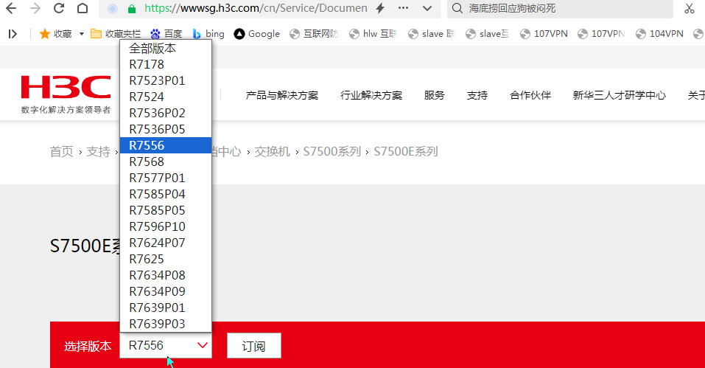Click the scissors screenshot icon

tap(690, 8)
